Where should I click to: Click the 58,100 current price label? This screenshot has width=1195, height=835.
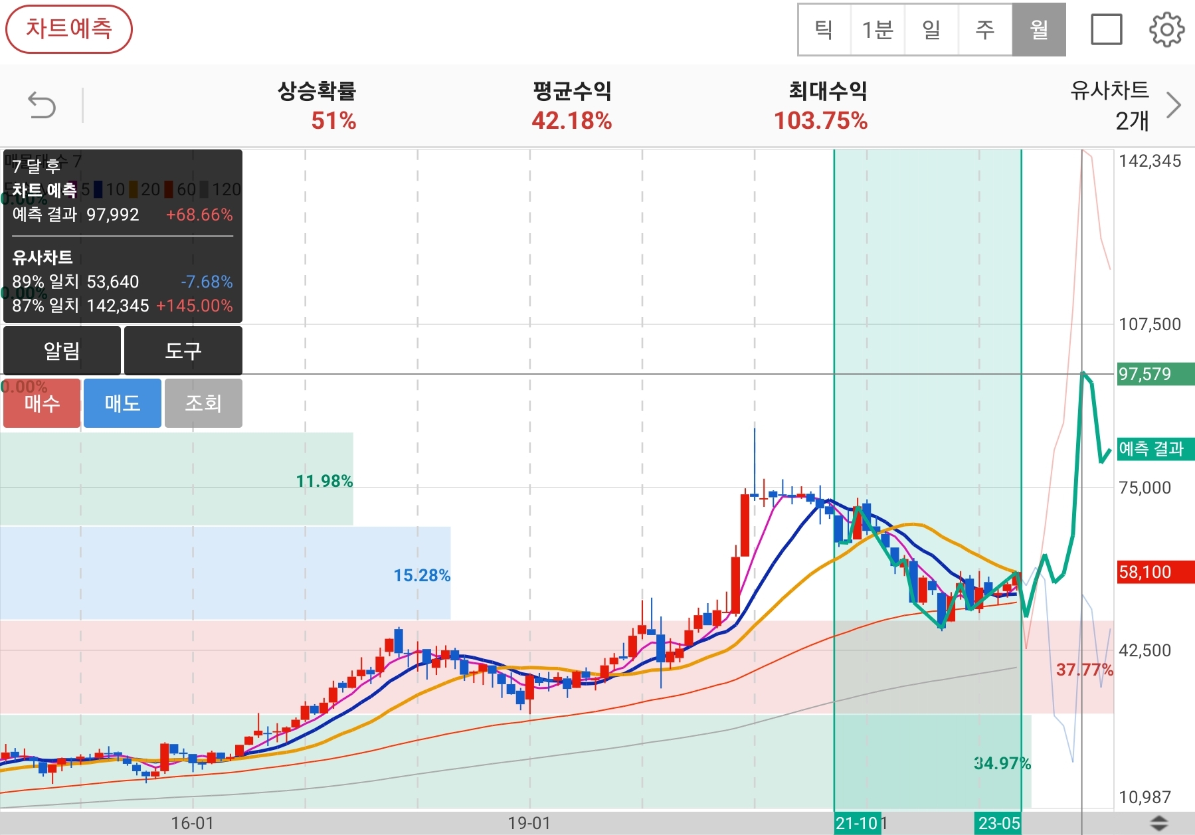click(1155, 572)
